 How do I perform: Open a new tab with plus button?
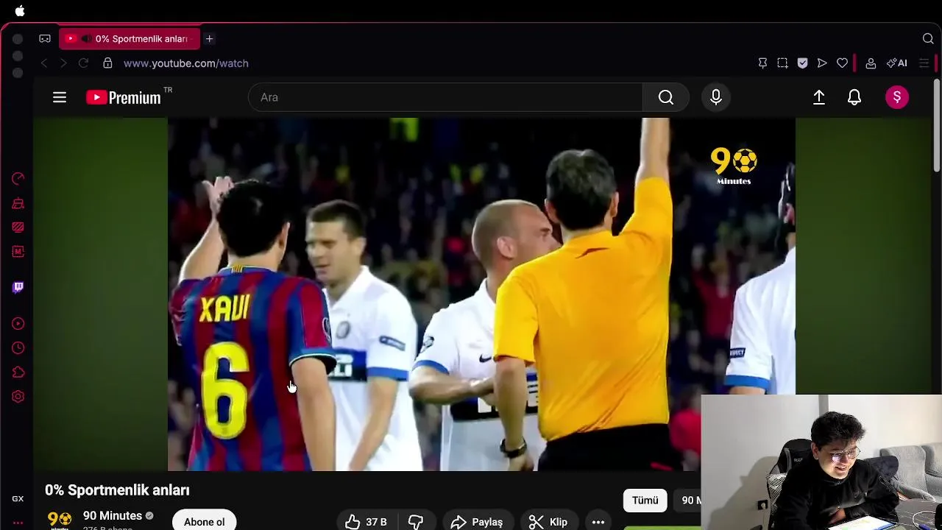tap(209, 38)
